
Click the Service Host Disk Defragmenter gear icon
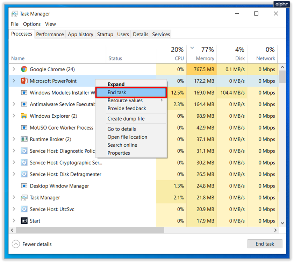[24, 174]
